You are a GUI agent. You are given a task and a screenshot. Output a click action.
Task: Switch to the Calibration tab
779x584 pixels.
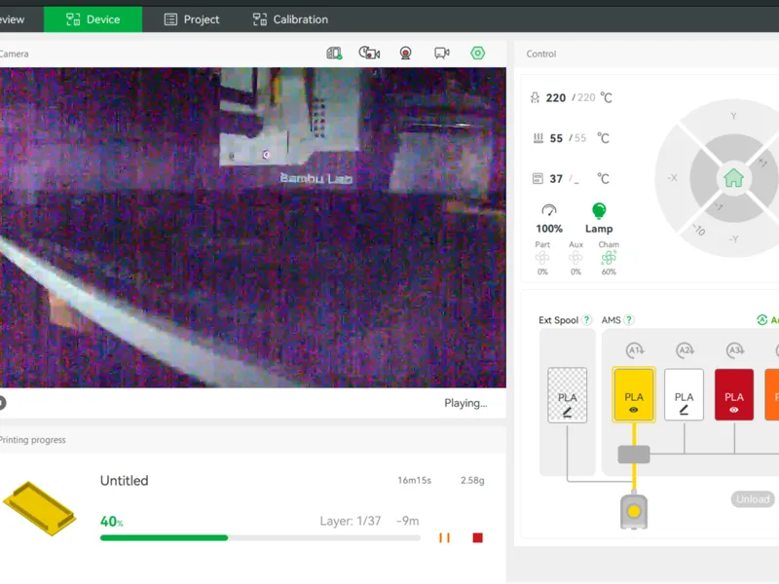coord(290,19)
